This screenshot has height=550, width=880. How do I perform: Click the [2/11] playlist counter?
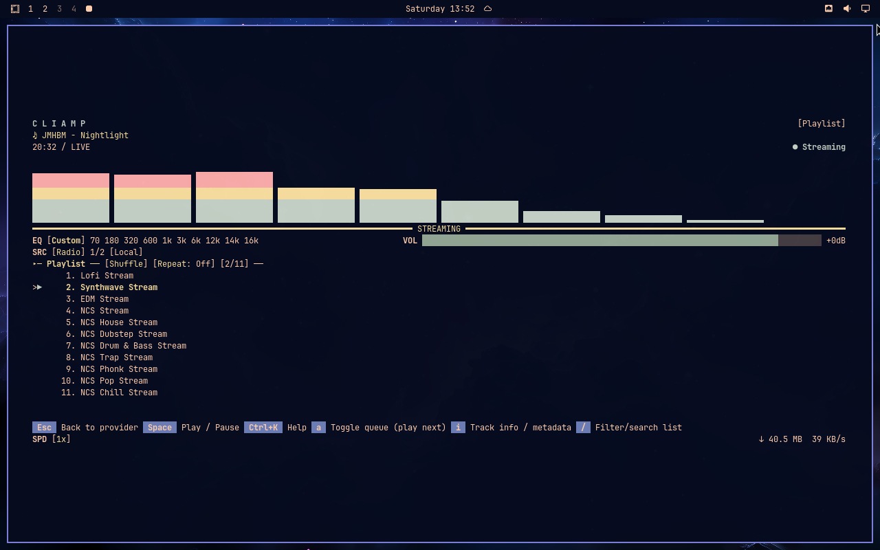click(x=234, y=264)
